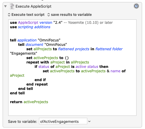Image resolution: width=145 pixels, height=129 pixels.
Task: Select the Execute AppleScript action title
Action: [33, 6]
